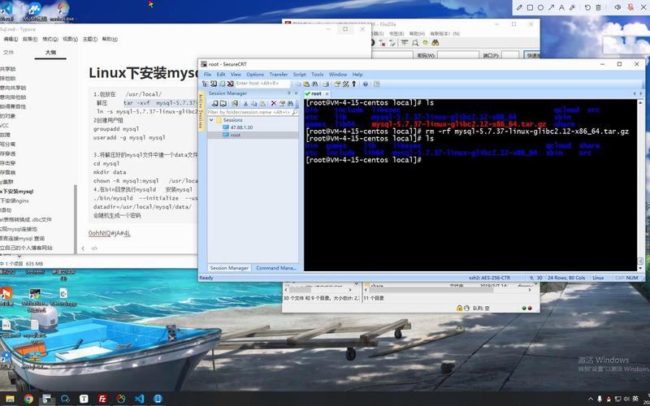Click the Quick Connect icon in SecureCRT toolbar
The width and height of the screenshot is (650, 406).
214,84
